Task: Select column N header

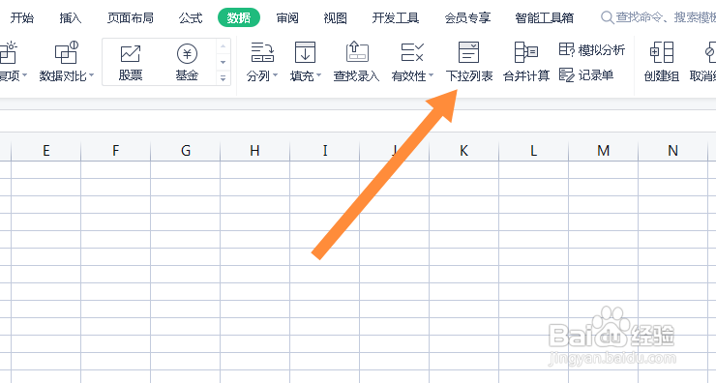Action: (672, 150)
